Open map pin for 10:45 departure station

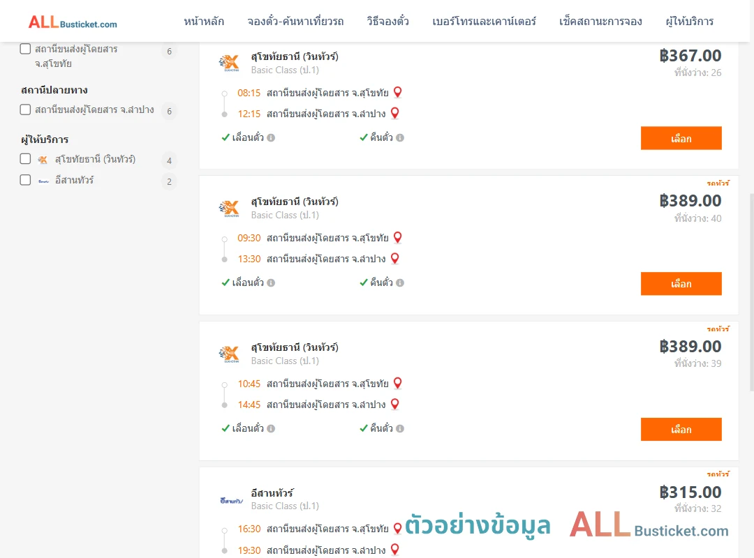398,382
